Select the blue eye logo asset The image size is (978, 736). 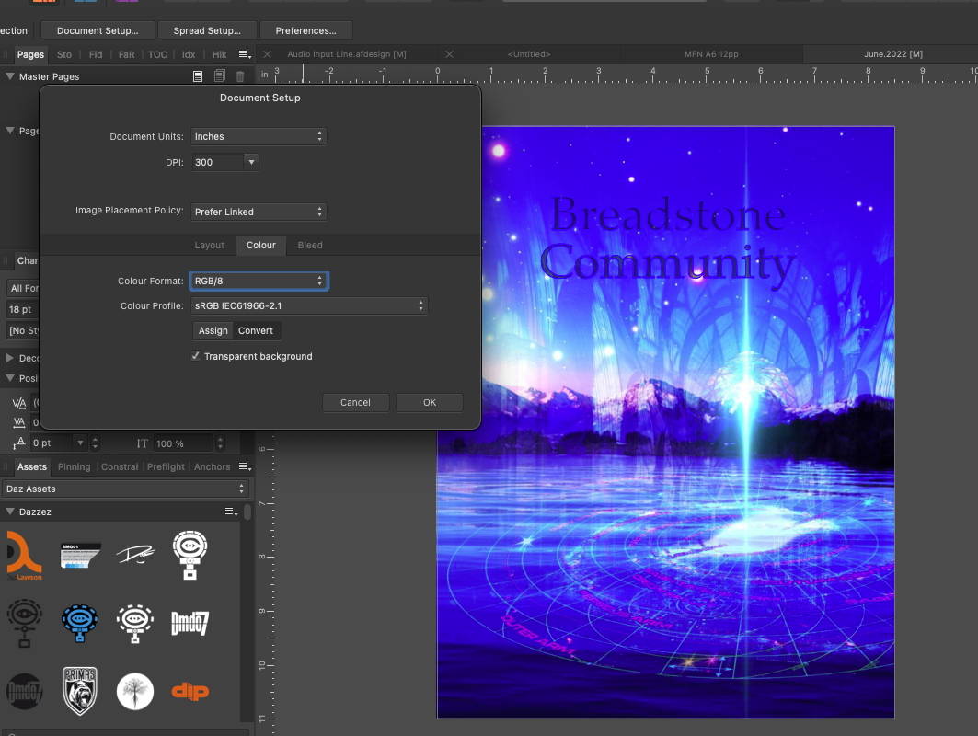tap(80, 623)
